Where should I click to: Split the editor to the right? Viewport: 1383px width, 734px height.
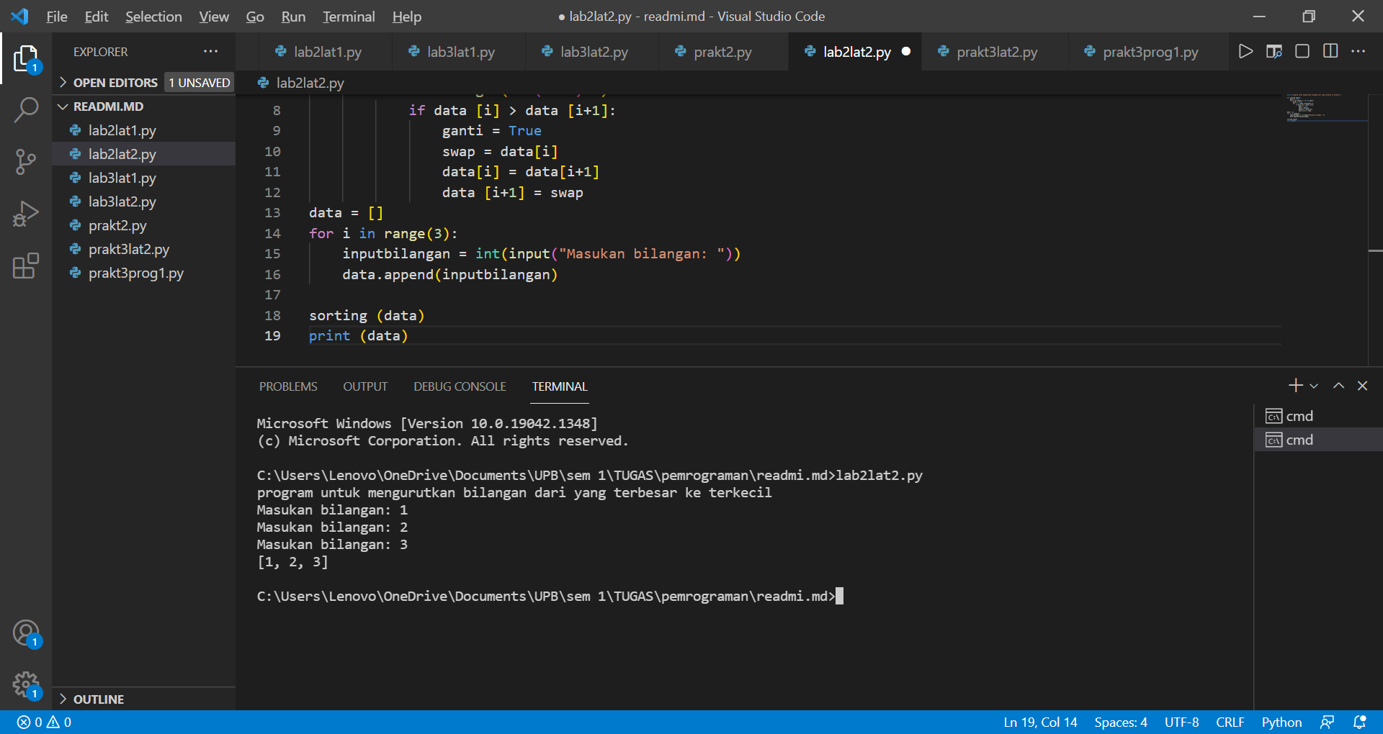point(1329,51)
